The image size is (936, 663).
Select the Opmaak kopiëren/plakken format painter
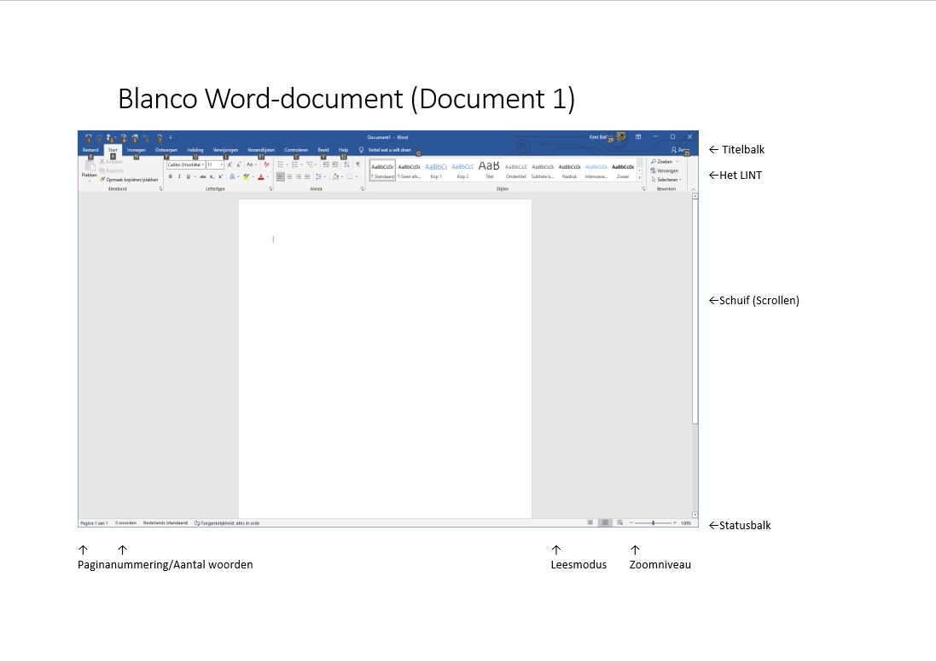[x=130, y=180]
